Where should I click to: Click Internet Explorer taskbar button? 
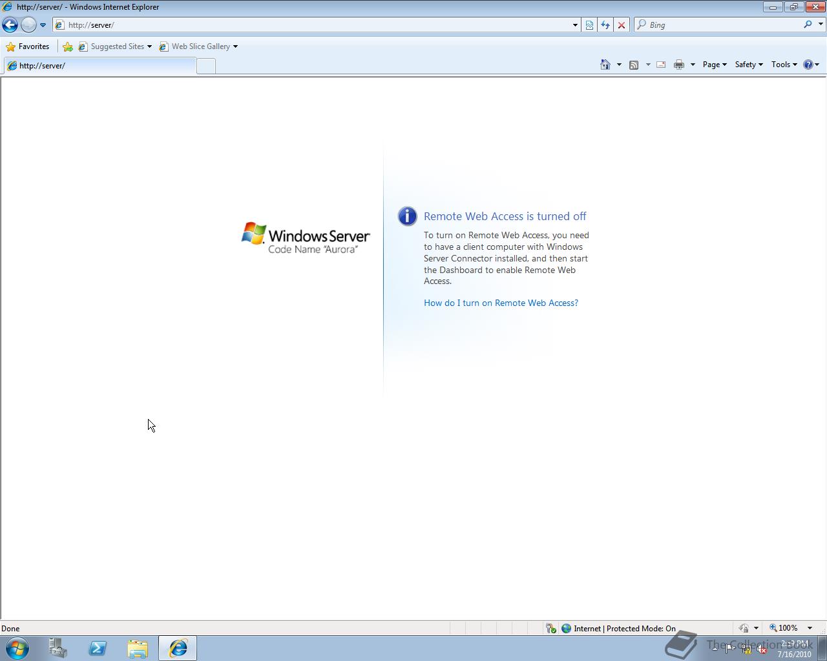tap(178, 648)
